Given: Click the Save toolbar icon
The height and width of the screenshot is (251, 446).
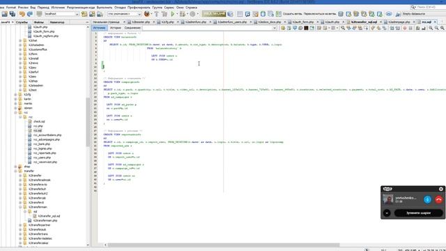Looking at the screenshot, I should [5, 14].
